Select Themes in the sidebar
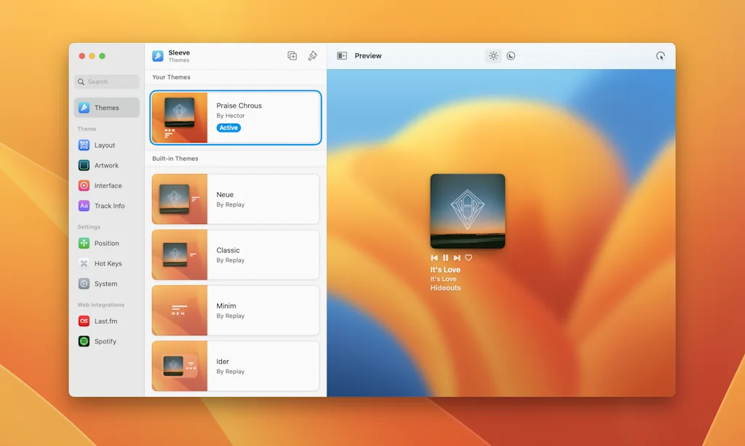Image resolution: width=745 pixels, height=446 pixels. point(106,108)
